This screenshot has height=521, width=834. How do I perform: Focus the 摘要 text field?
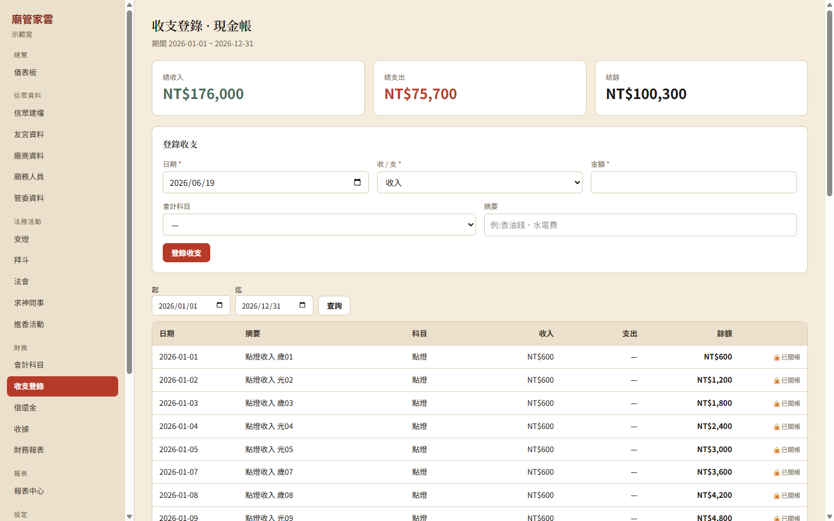[641, 225]
